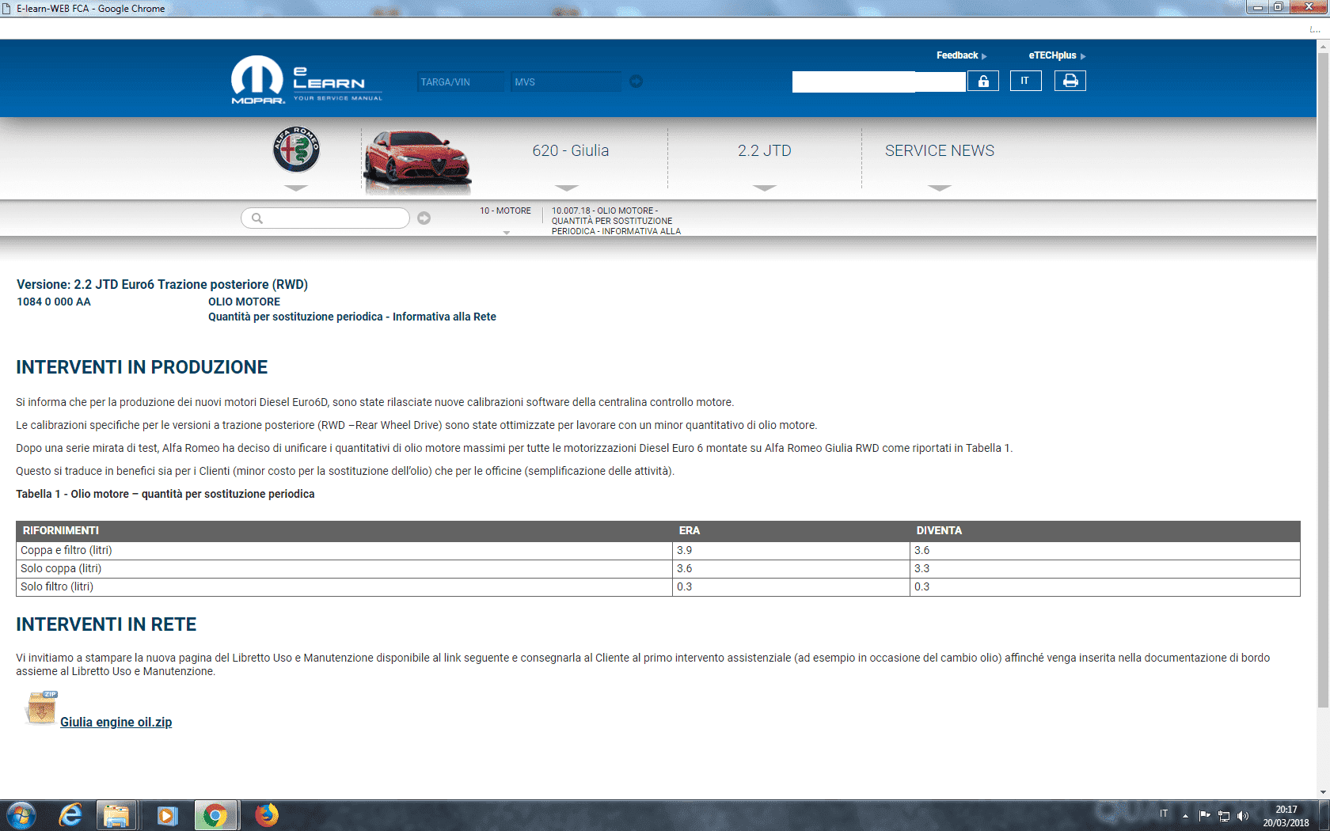Click the 10 - MOTORE breadcrumb

pyautogui.click(x=505, y=211)
